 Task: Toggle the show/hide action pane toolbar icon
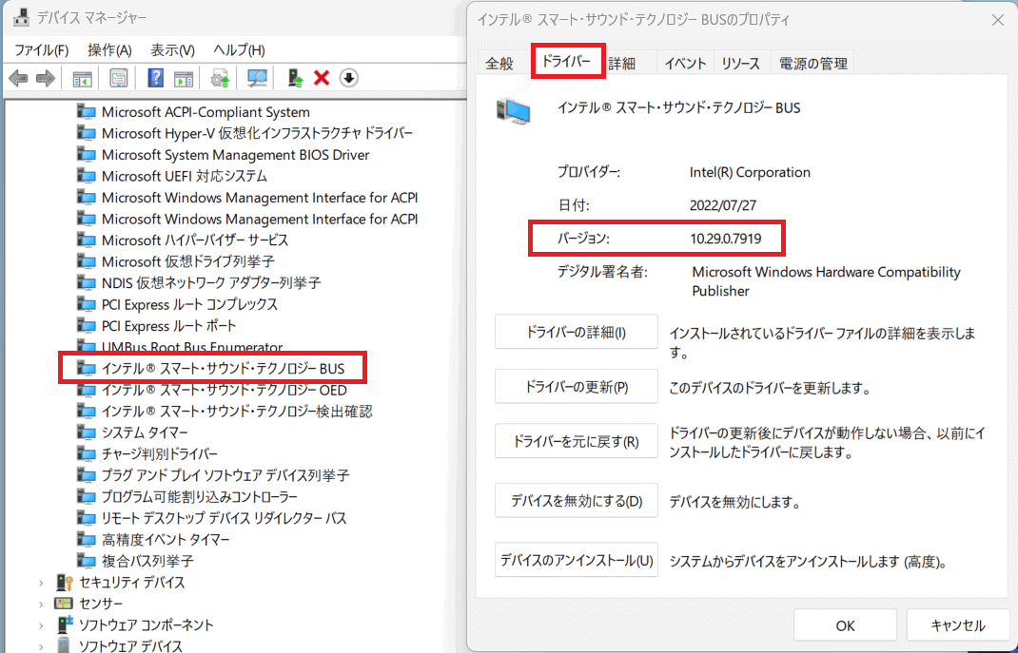coord(184,79)
